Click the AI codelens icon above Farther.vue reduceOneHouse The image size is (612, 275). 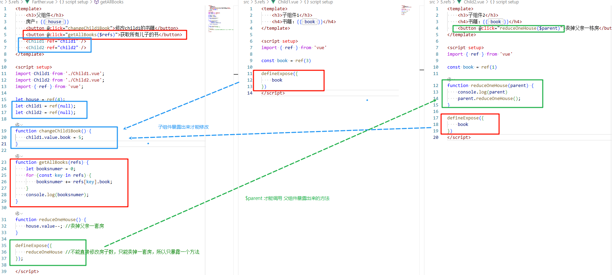(x=17, y=214)
